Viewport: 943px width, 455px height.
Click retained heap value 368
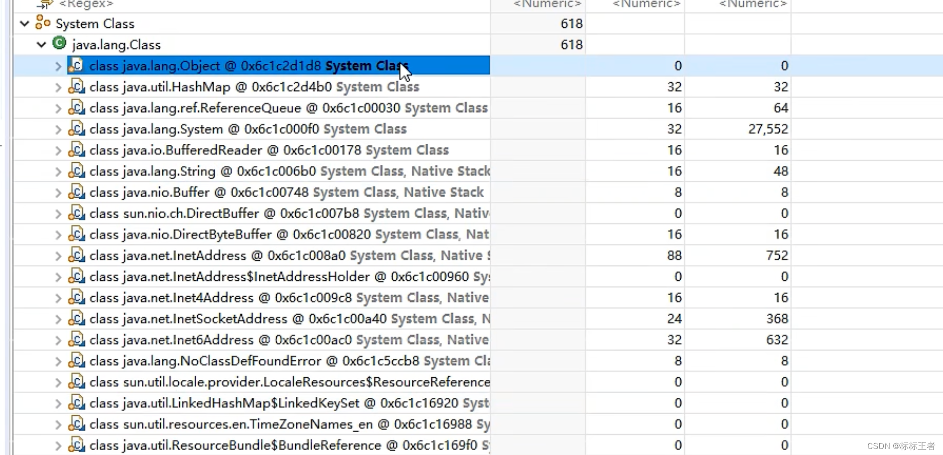coord(777,319)
